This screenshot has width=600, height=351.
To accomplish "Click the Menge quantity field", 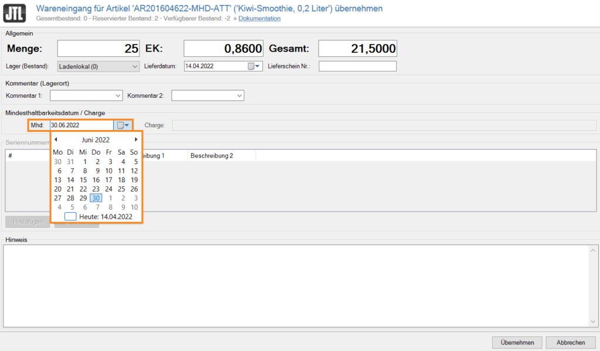I will [98, 49].
